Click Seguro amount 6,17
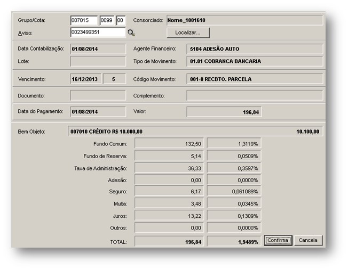 pyautogui.click(x=169, y=191)
